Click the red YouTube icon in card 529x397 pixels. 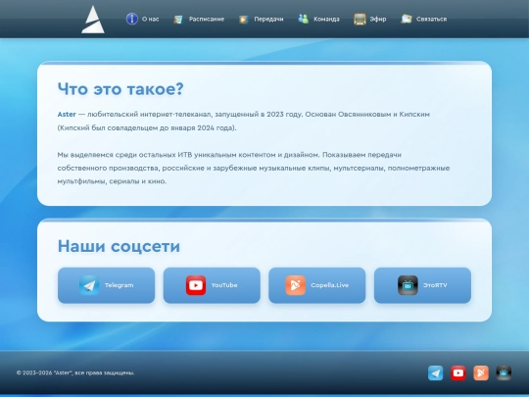(196, 285)
